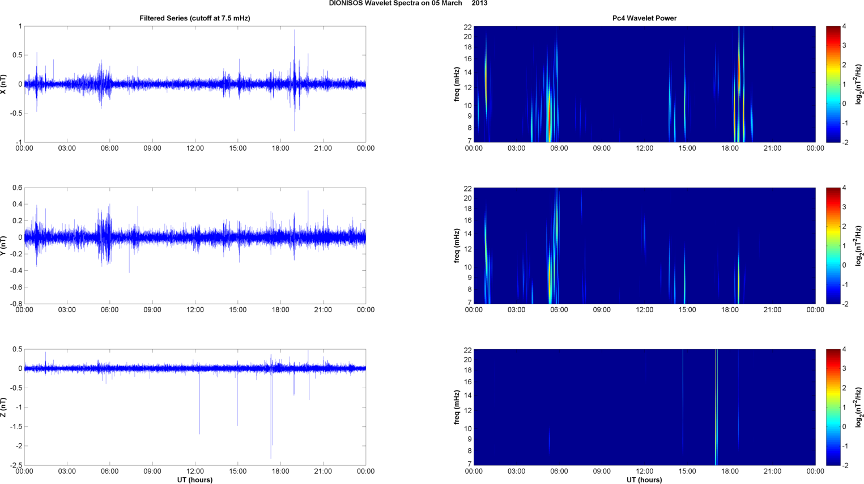Screen dimensions: 864x484
Task: Click "freq (mHz)" label of the top wavelet panel
Action: click(x=457, y=84)
